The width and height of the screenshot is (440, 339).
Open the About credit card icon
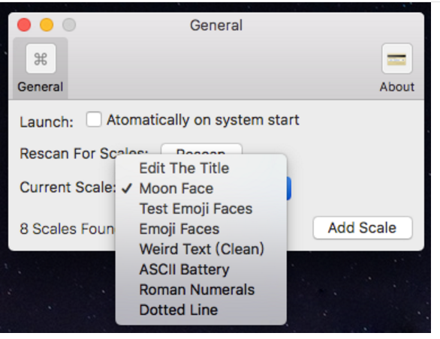point(396,58)
